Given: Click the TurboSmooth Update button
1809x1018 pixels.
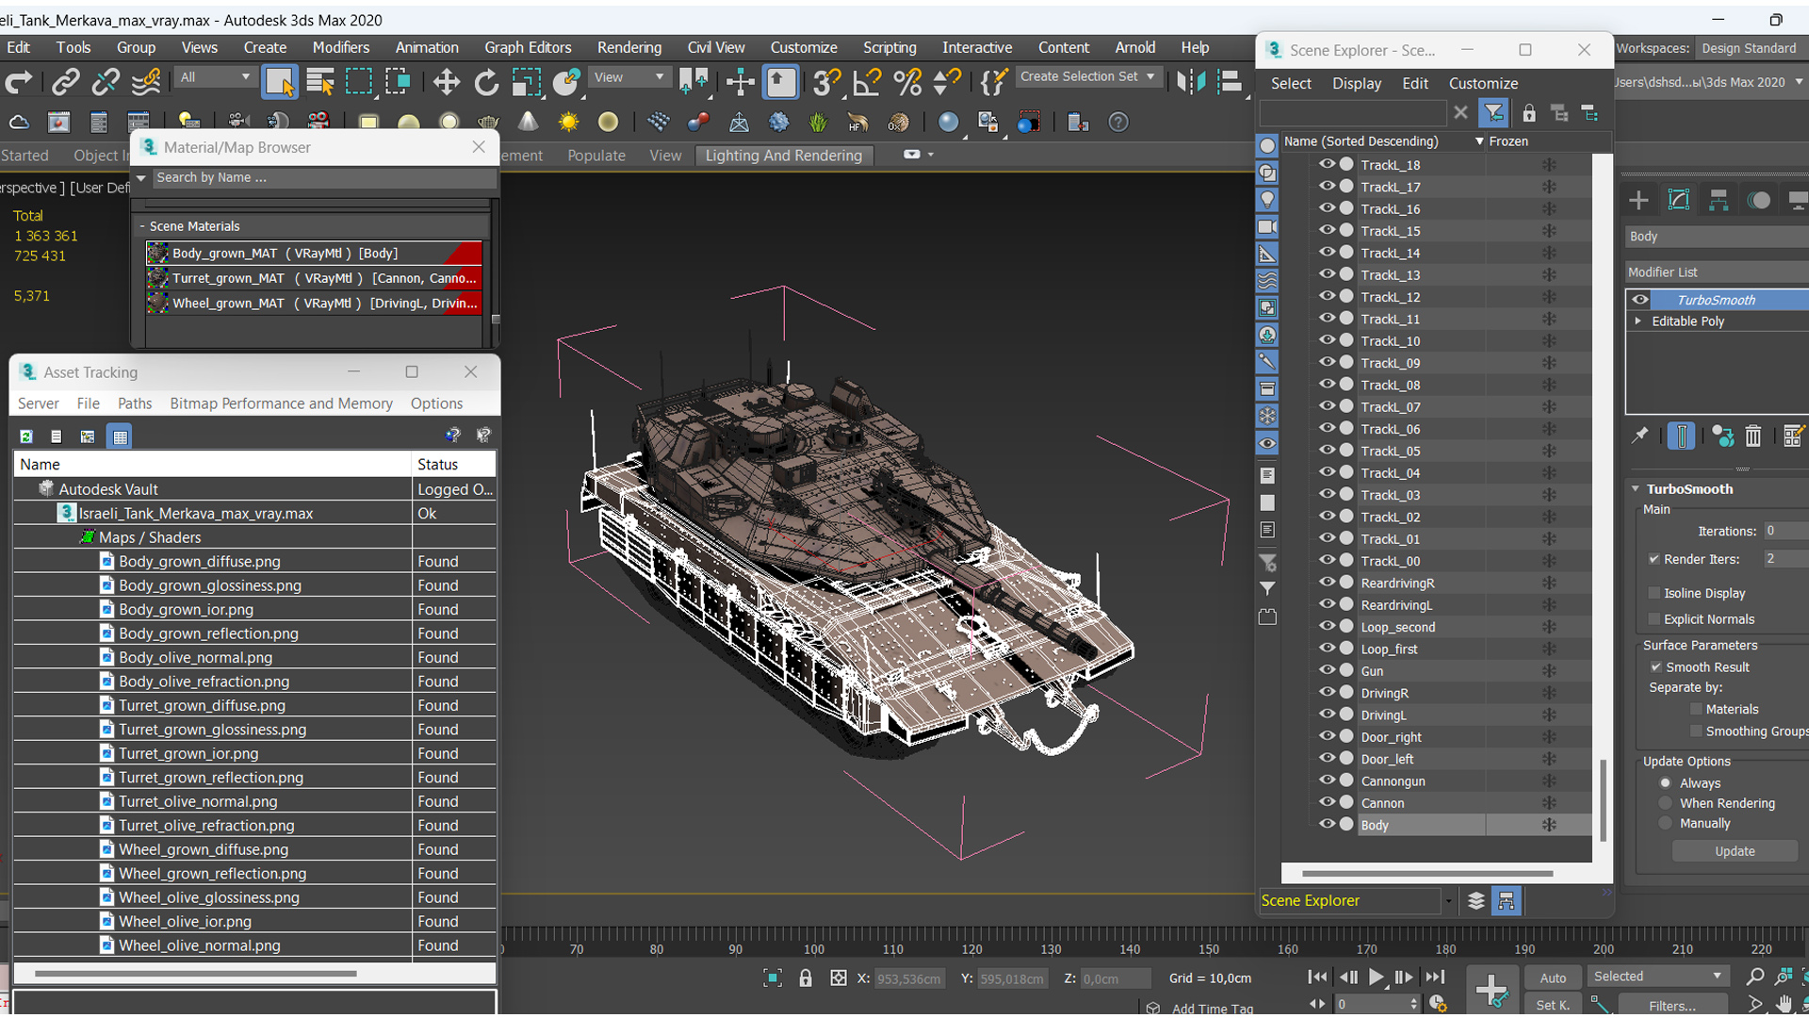Looking at the screenshot, I should [x=1735, y=851].
